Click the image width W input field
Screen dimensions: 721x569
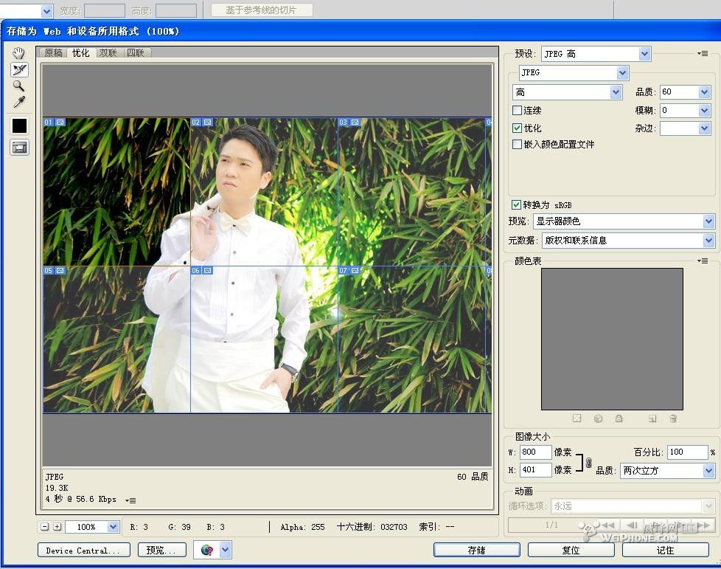(x=535, y=452)
